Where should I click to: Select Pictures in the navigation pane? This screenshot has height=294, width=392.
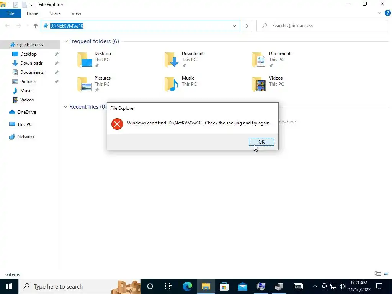click(28, 82)
